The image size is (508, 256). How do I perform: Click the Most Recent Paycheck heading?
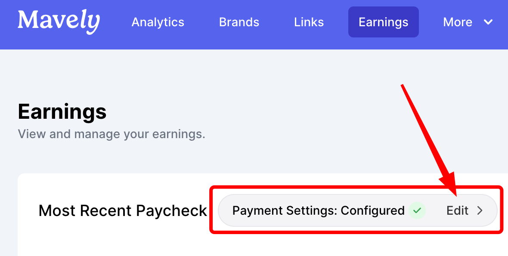coord(123,211)
